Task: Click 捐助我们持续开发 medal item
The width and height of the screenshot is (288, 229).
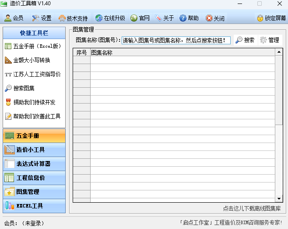Action: point(30,102)
